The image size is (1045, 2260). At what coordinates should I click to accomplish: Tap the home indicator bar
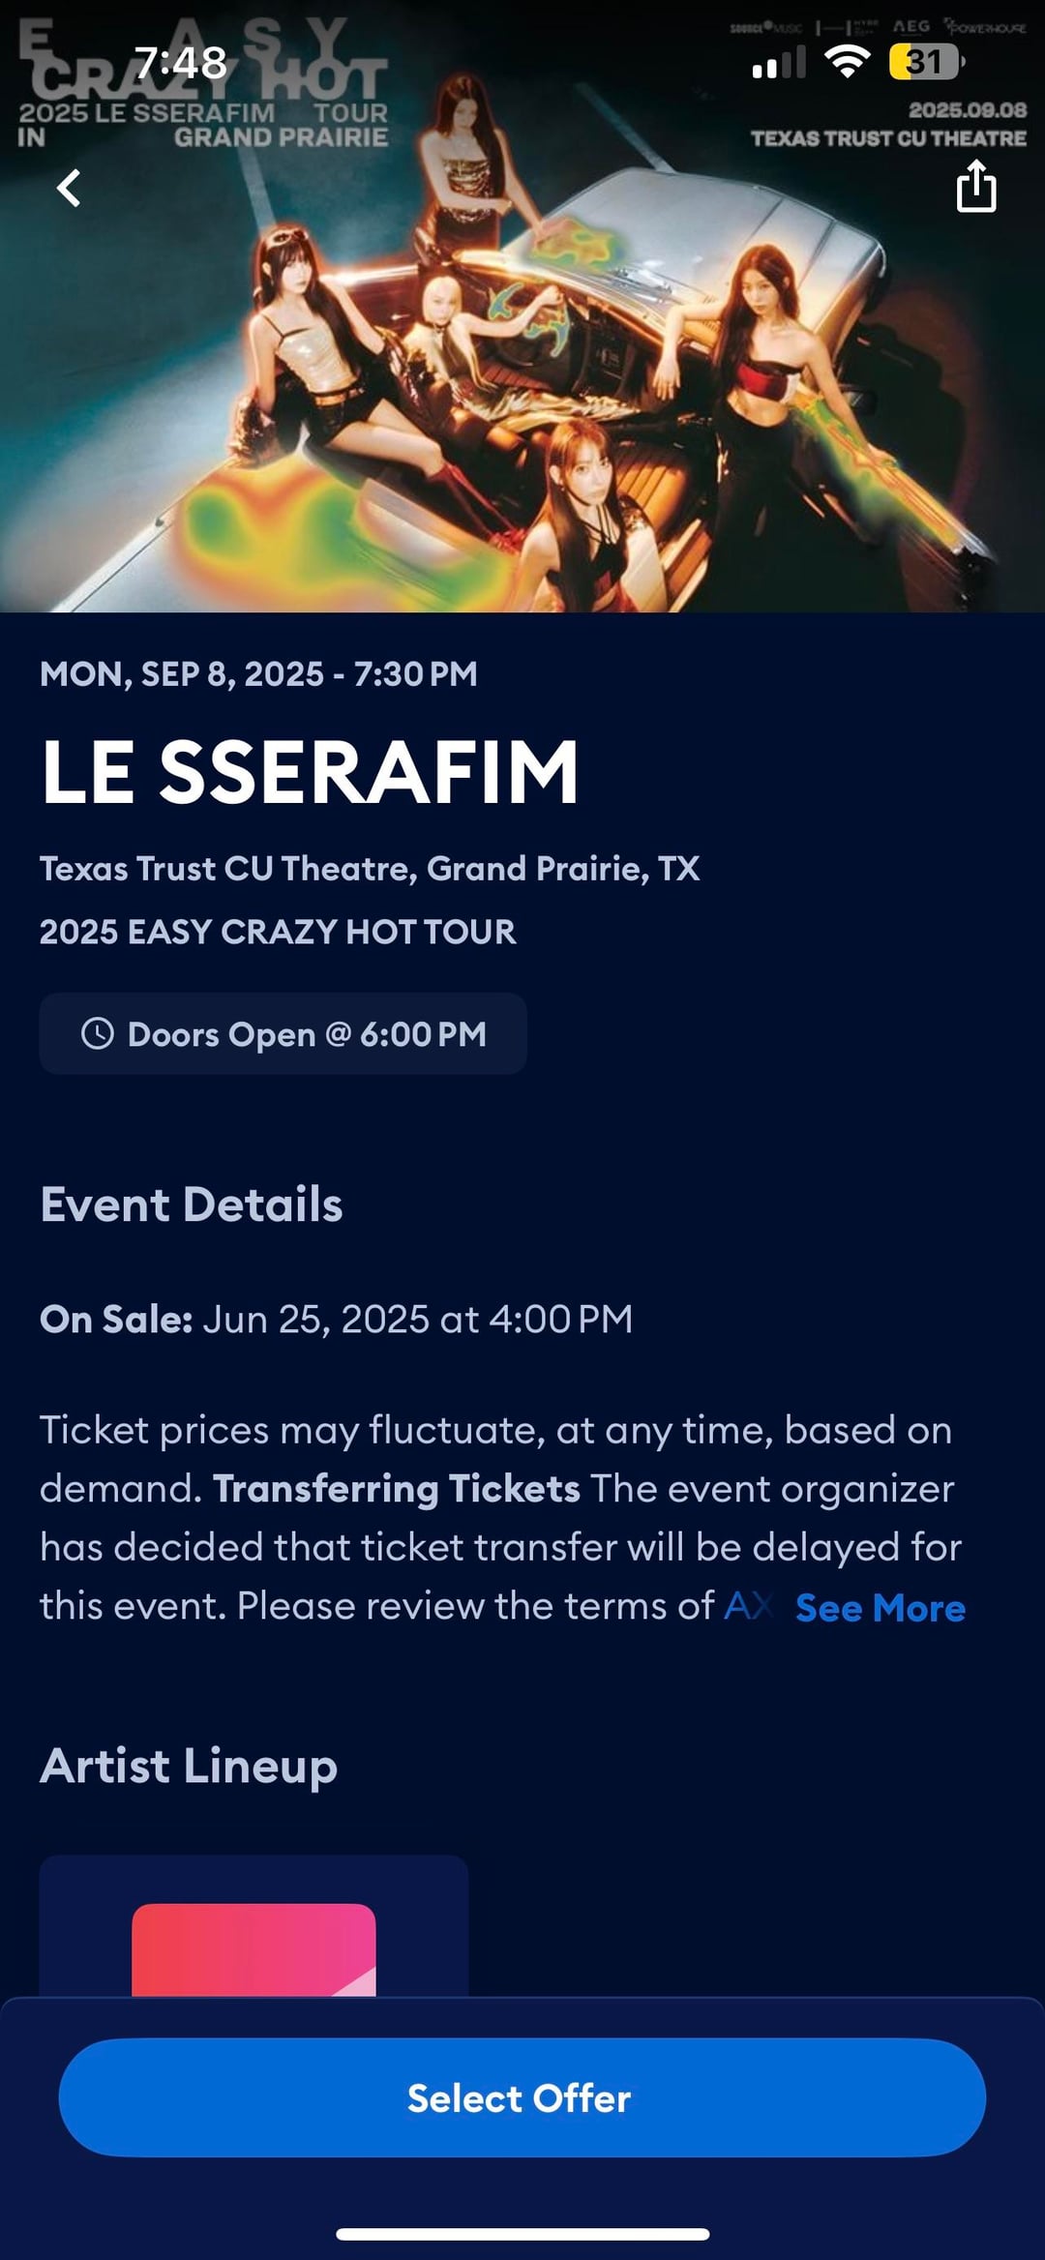[x=522, y=2234]
